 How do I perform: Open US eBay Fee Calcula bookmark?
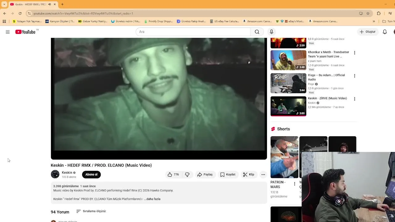224,21
